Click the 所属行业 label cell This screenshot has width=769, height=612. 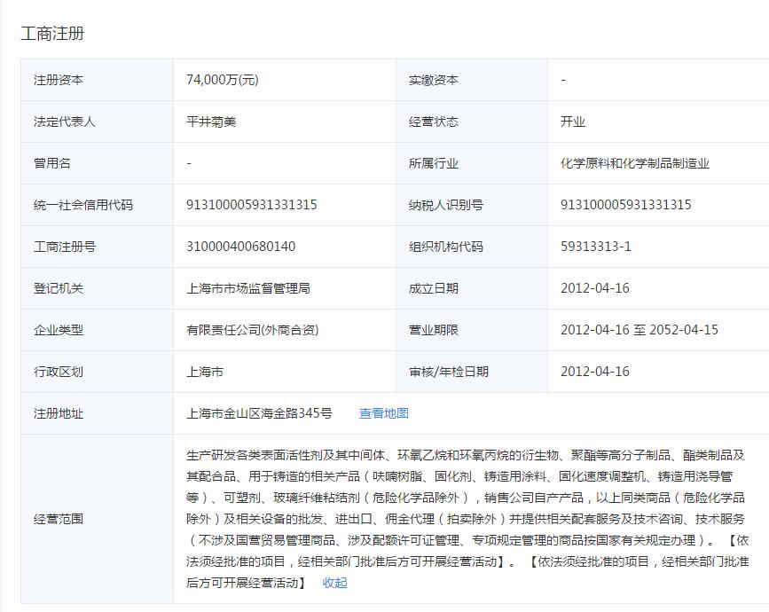(472, 163)
